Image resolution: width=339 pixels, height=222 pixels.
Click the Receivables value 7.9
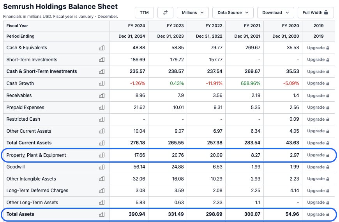click(x=181, y=95)
